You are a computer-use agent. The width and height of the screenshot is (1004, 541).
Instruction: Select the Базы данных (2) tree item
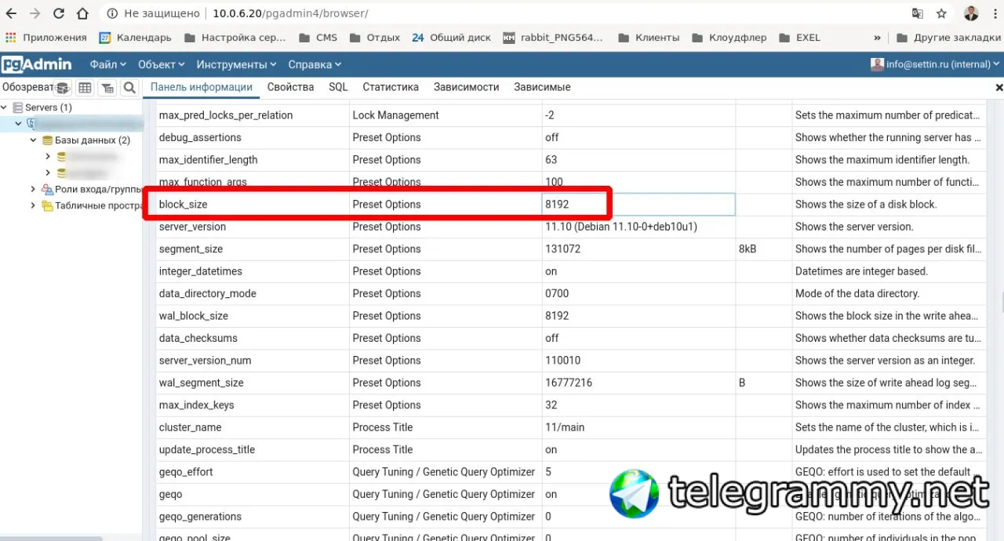[x=93, y=140]
